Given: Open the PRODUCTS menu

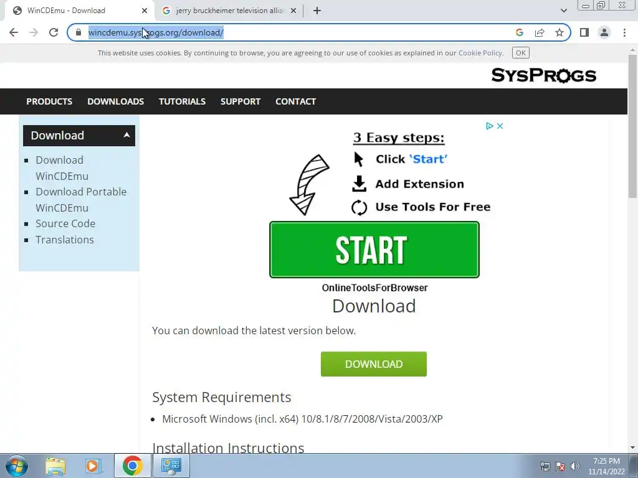Looking at the screenshot, I should 49,101.
